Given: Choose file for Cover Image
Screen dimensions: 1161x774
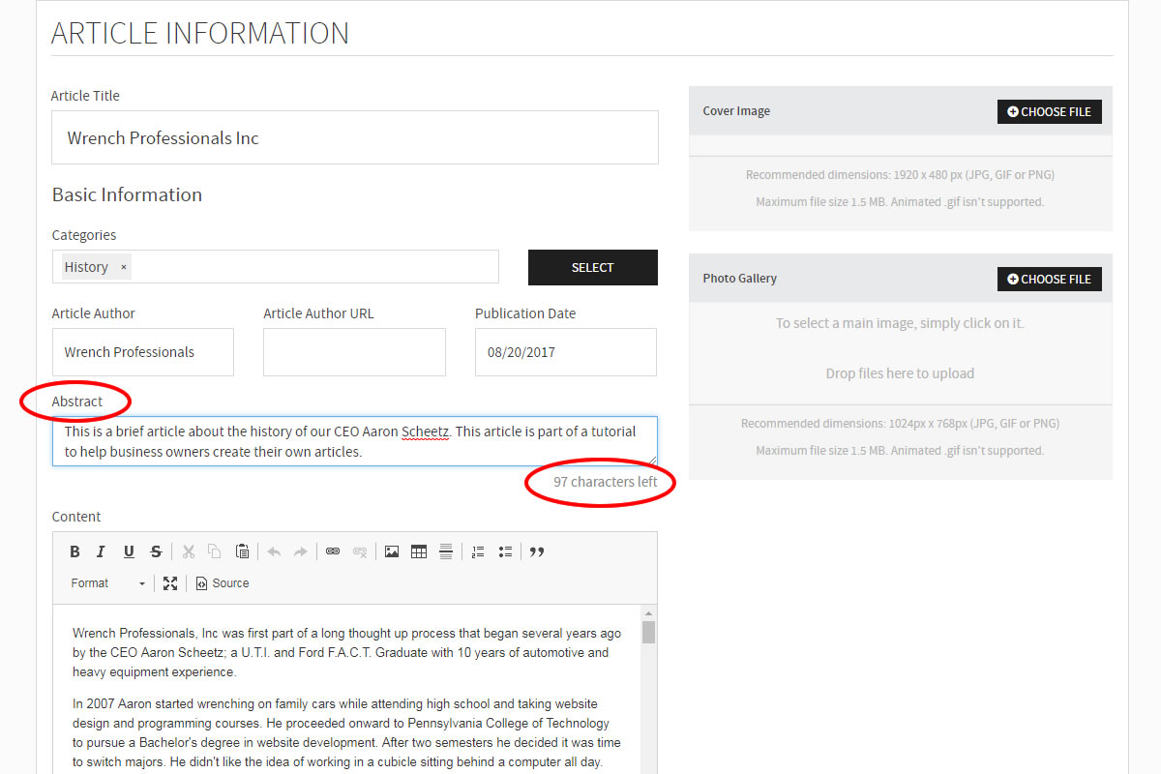Looking at the screenshot, I should click(1050, 111).
